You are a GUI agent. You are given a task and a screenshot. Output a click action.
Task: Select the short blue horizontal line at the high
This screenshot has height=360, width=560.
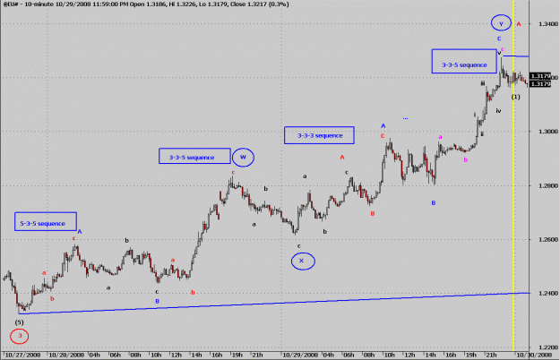click(516, 56)
